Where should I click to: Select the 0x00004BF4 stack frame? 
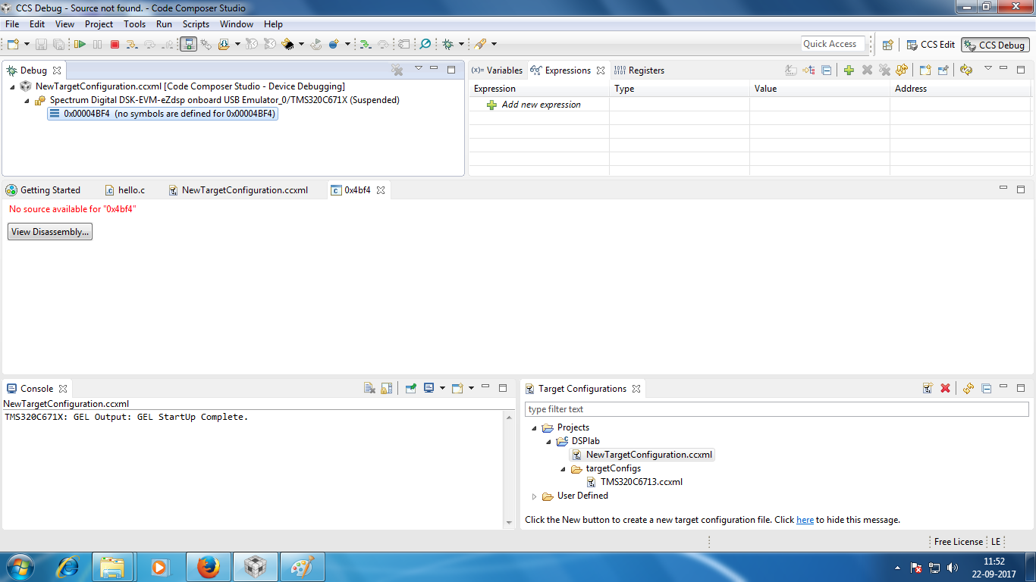(162, 114)
